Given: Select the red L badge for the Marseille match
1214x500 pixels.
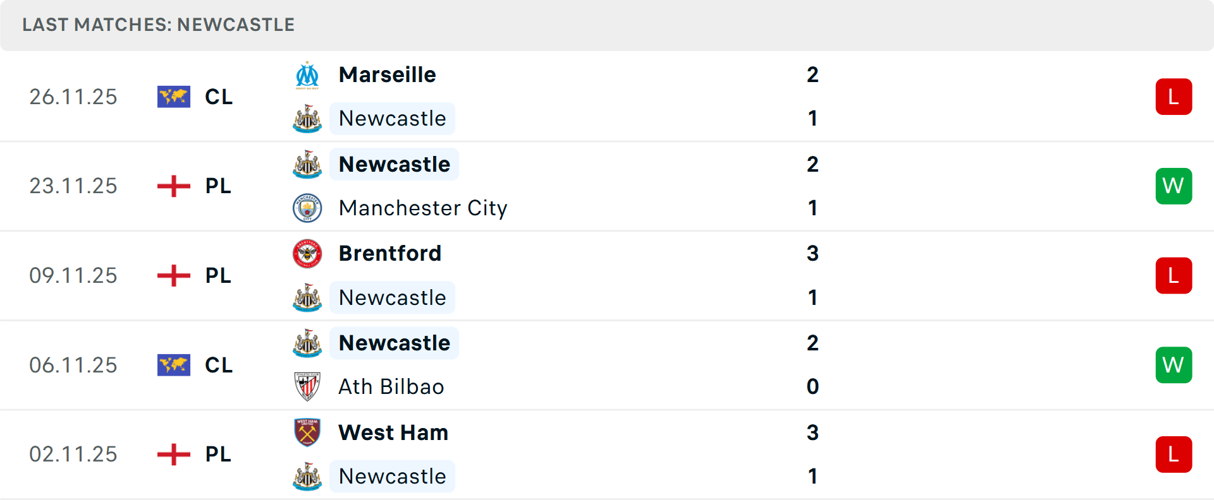Looking at the screenshot, I should pyautogui.click(x=1174, y=97).
